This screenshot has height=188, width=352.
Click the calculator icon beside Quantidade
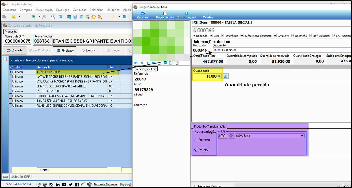[226, 76]
